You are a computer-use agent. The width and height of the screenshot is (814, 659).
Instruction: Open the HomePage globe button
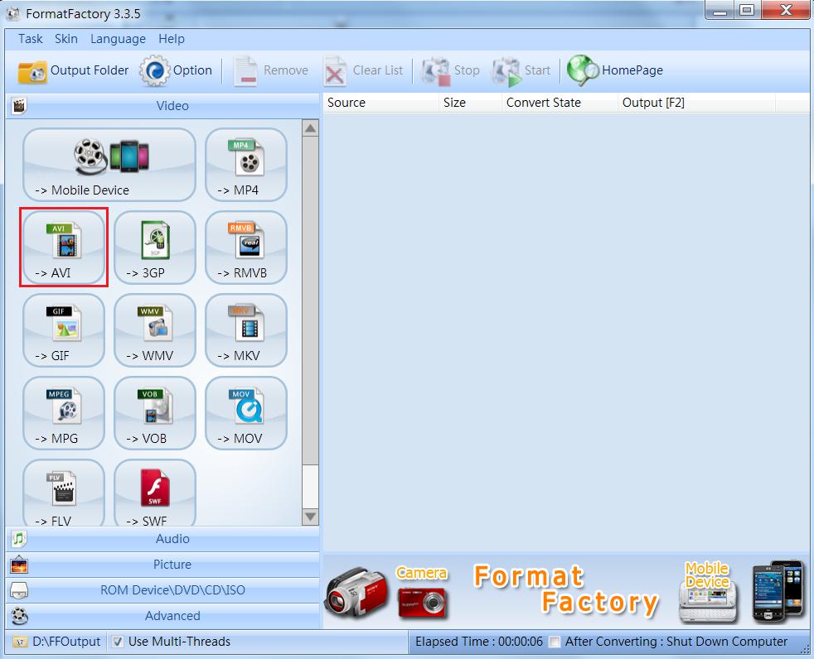[x=615, y=70]
